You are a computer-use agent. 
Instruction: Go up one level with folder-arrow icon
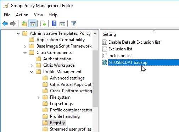24,24
